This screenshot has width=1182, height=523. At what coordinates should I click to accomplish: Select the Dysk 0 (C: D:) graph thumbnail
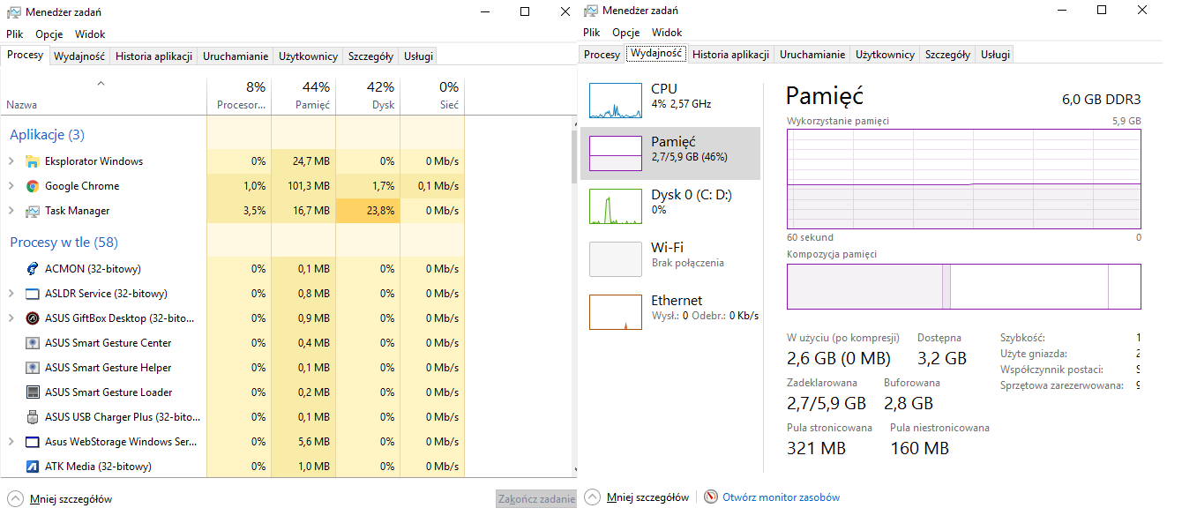(x=615, y=206)
